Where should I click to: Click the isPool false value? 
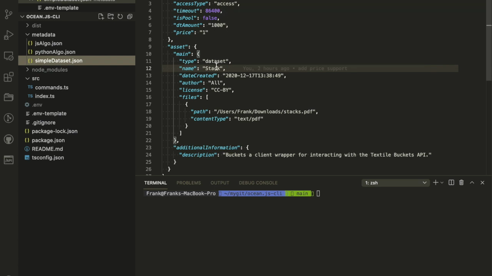[209, 18]
